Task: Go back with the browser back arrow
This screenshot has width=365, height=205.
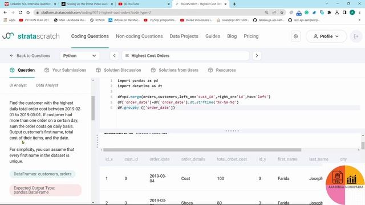Action: point(5,13)
